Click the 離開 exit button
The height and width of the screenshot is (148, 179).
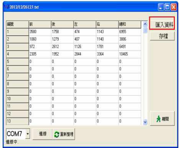click(x=162, y=118)
